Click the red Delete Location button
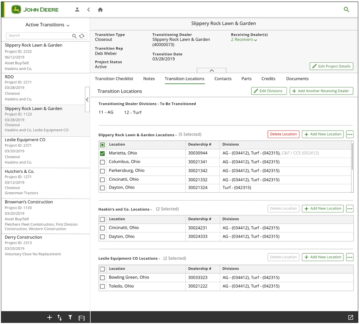Screen dimensions: 359x324 (x=283, y=134)
